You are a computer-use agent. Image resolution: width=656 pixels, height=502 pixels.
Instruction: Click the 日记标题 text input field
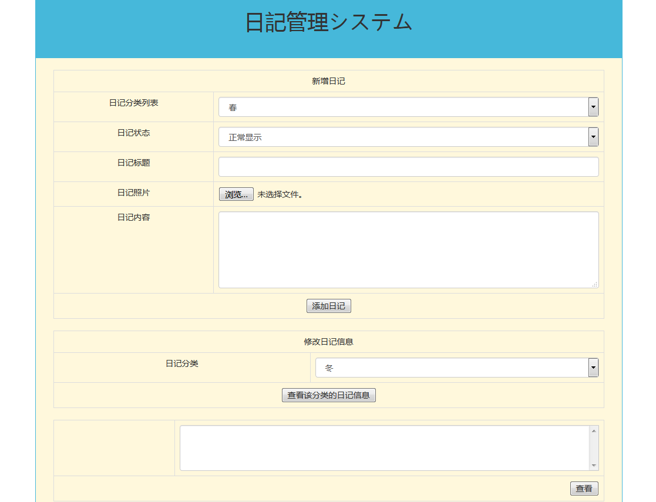pyautogui.click(x=408, y=167)
